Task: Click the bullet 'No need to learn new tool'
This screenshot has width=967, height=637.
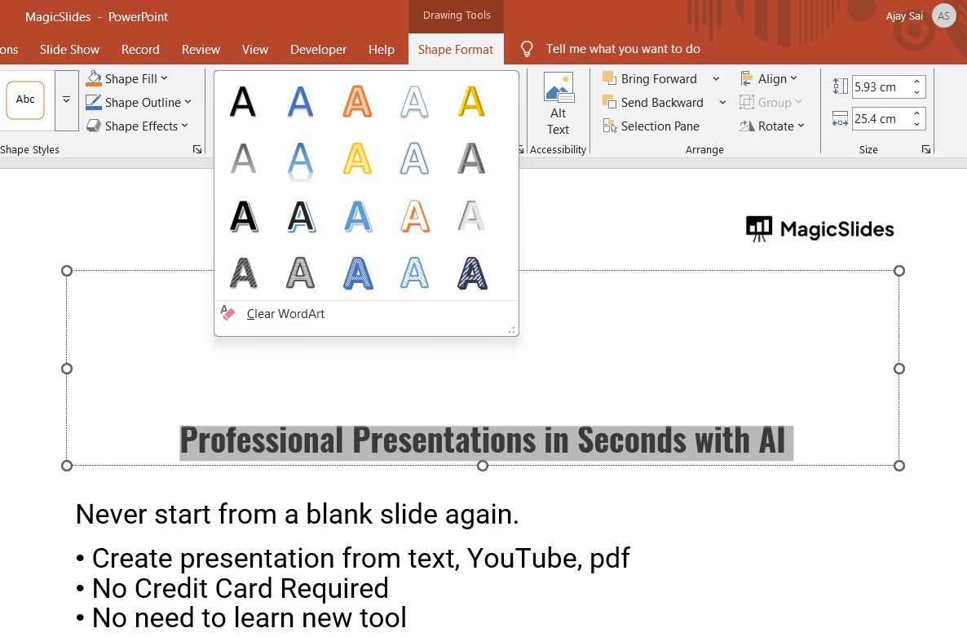Action: pos(249,618)
